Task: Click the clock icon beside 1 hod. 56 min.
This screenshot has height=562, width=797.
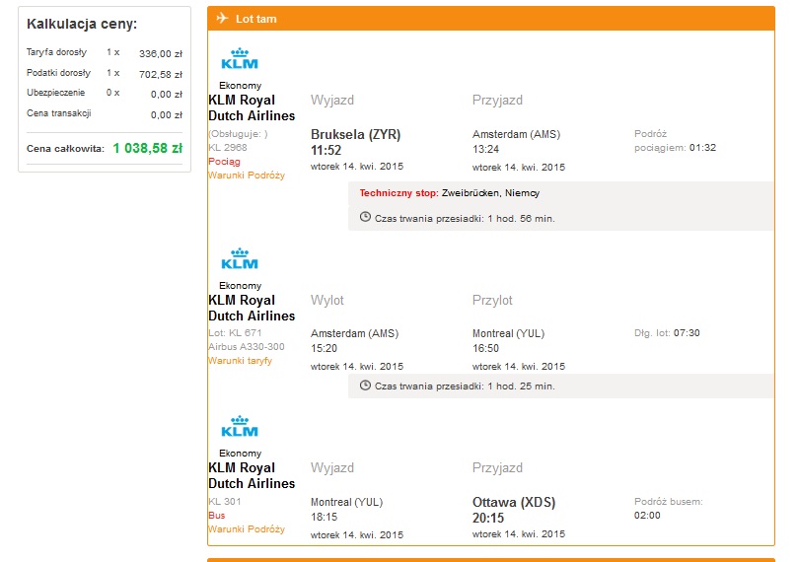Action: [365, 218]
